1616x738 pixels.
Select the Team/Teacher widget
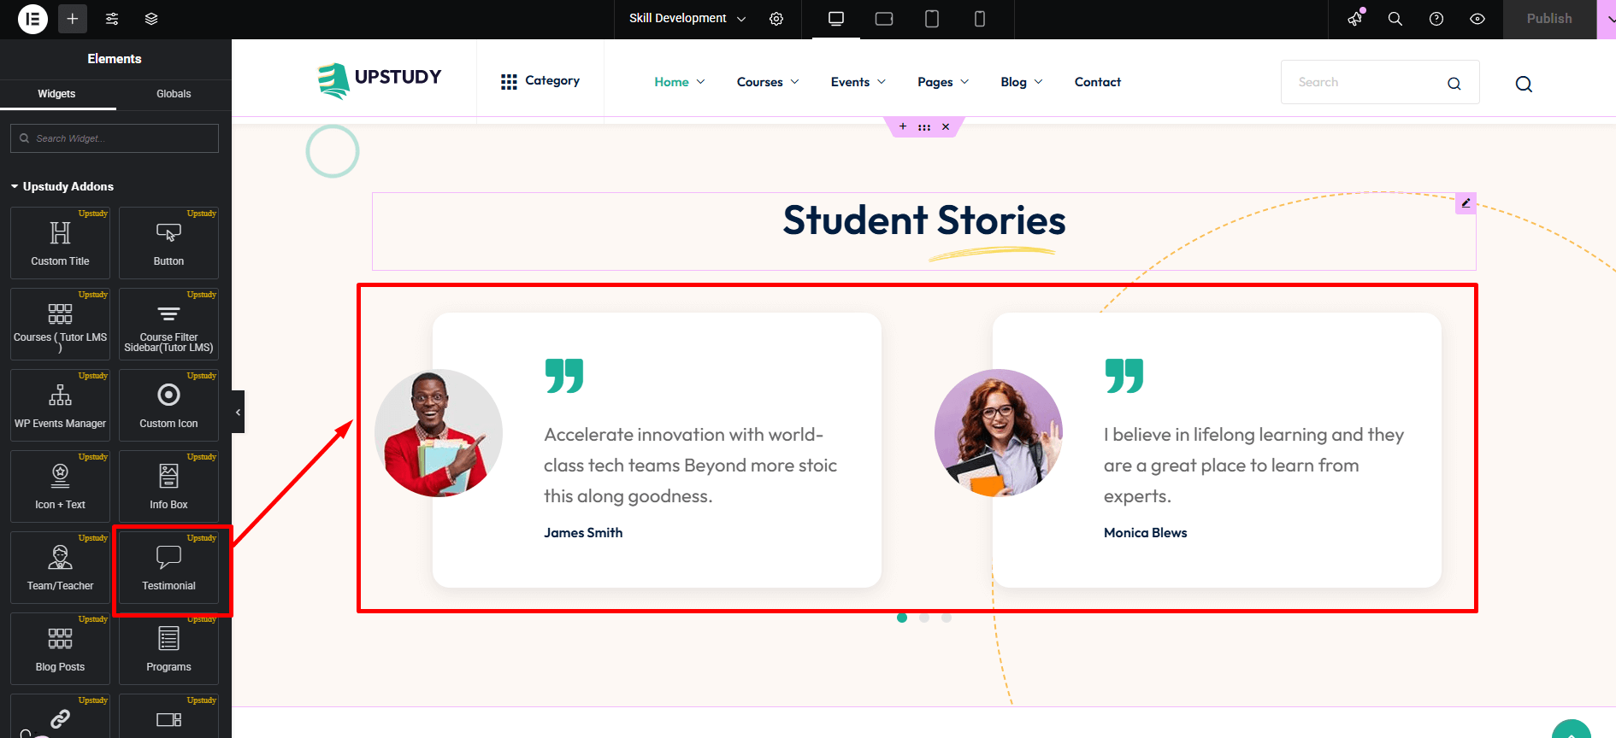tap(60, 567)
